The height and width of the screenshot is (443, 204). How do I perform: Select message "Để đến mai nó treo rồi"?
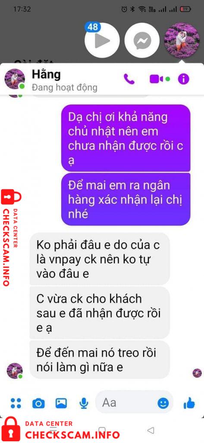[x=100, y=360]
